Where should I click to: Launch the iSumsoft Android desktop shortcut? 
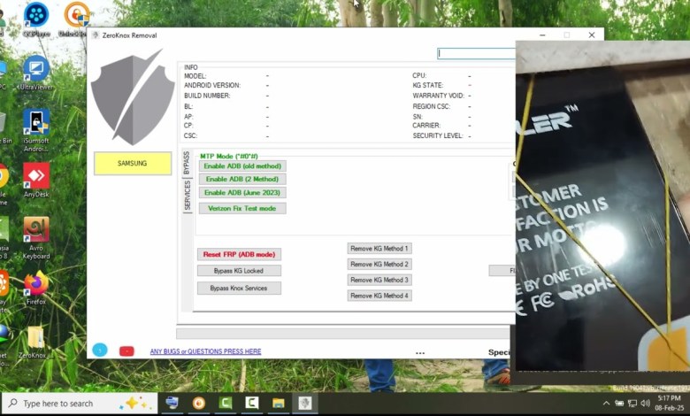pyautogui.click(x=36, y=130)
